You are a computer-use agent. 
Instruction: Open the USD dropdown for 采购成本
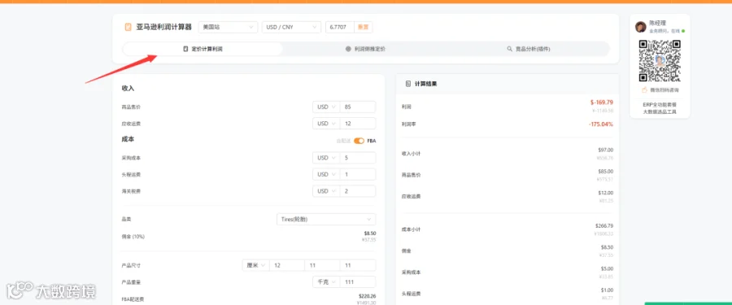coord(326,158)
